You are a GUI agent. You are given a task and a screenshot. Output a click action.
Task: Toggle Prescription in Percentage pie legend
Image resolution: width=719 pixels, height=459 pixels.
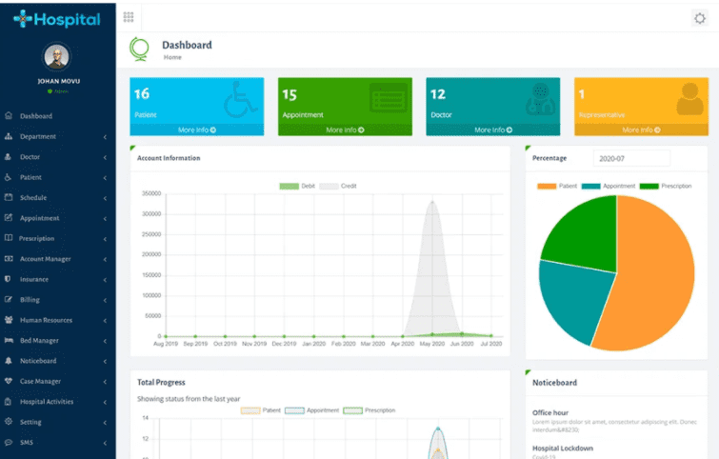pos(666,186)
